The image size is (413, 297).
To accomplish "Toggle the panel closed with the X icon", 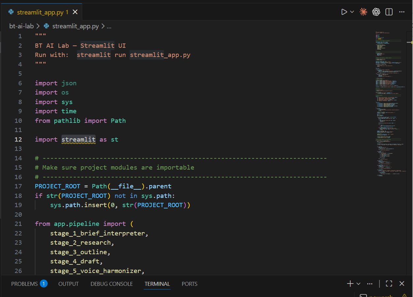I will point(401,283).
